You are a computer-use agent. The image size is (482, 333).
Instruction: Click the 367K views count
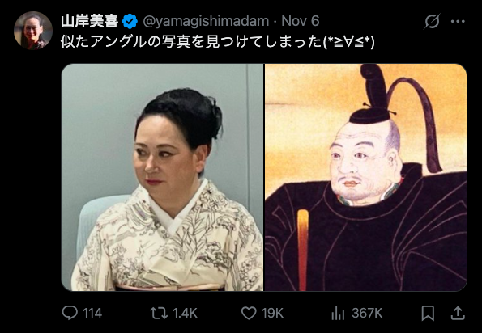(367, 313)
